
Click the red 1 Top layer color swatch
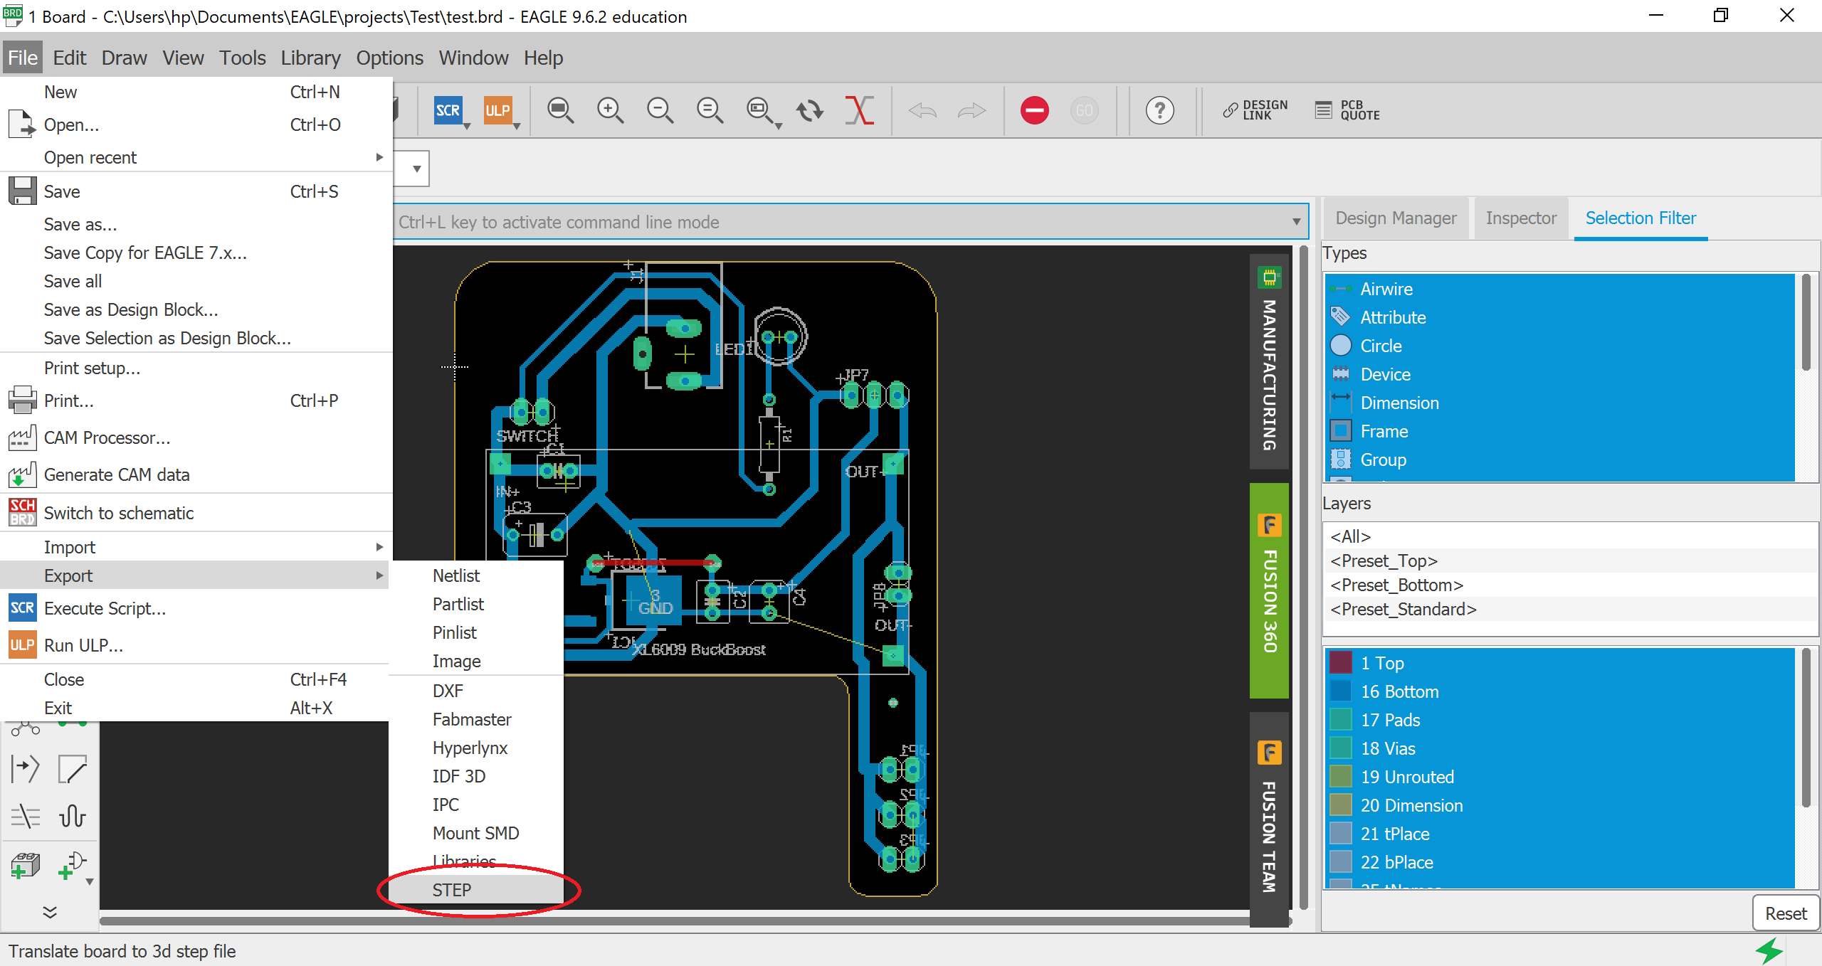coord(1341,662)
